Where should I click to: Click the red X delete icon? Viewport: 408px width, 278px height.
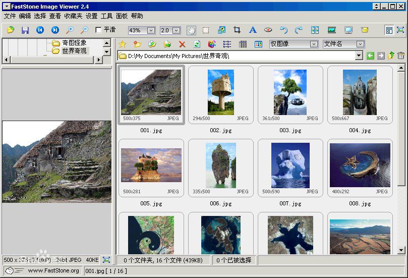pyautogui.click(x=182, y=44)
